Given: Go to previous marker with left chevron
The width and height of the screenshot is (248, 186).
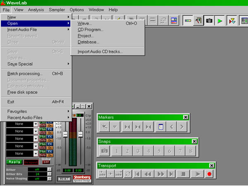Looking at the screenshot, I should [x=172, y=127].
